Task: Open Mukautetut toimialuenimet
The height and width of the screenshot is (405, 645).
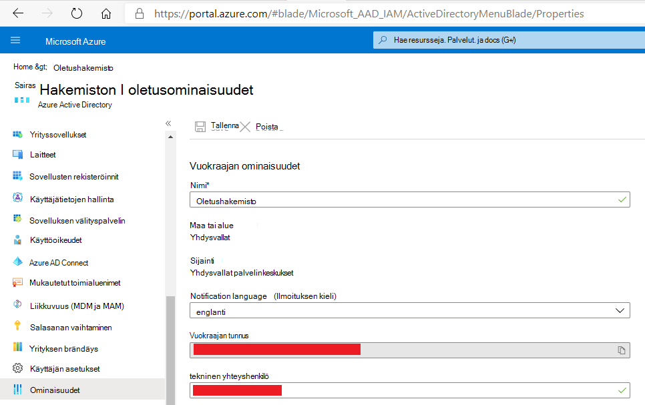Action: [75, 283]
